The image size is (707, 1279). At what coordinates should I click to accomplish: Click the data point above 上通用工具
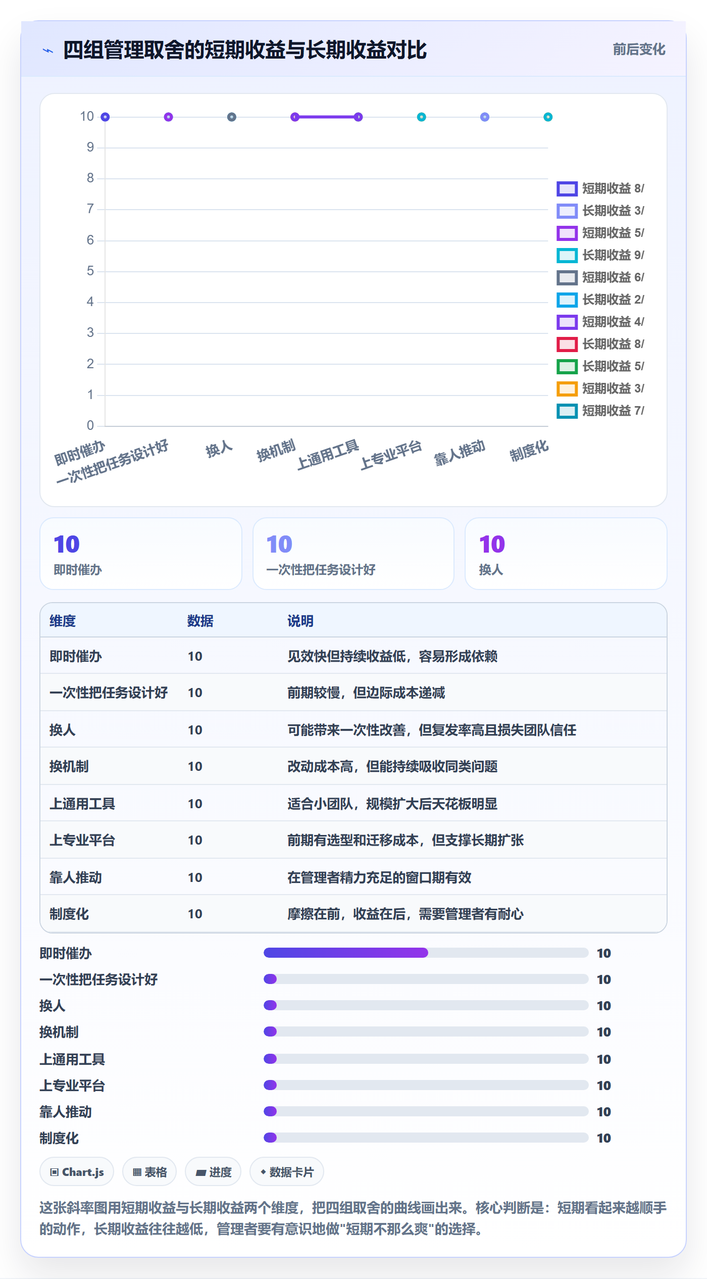(358, 117)
